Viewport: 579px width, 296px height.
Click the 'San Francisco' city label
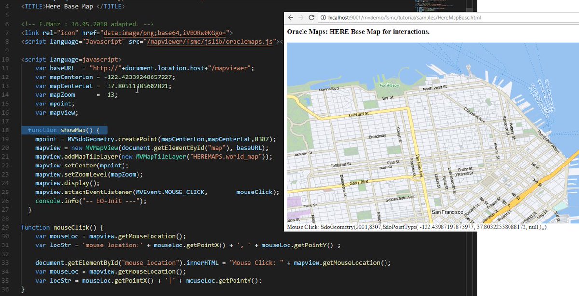tap(447, 212)
